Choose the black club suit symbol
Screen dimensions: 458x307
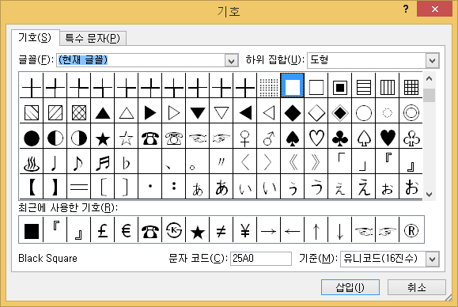[x=339, y=138]
